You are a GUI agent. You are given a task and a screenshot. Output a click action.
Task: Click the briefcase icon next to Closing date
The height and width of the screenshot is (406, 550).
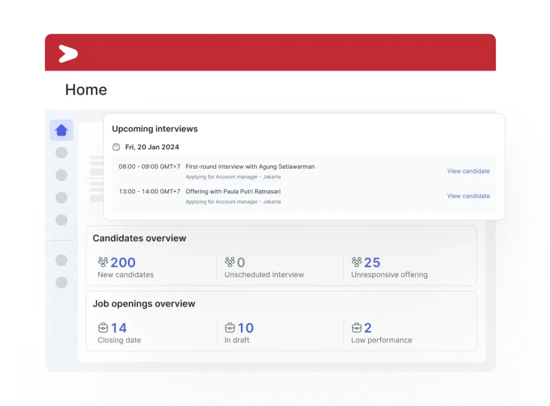coord(102,328)
